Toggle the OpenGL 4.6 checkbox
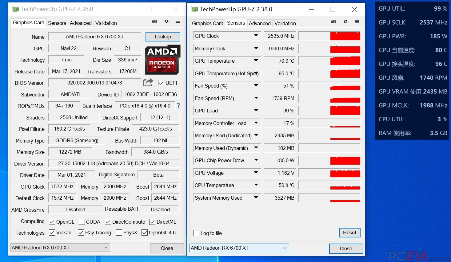Image resolution: width=451 pixels, height=262 pixels. (x=145, y=233)
